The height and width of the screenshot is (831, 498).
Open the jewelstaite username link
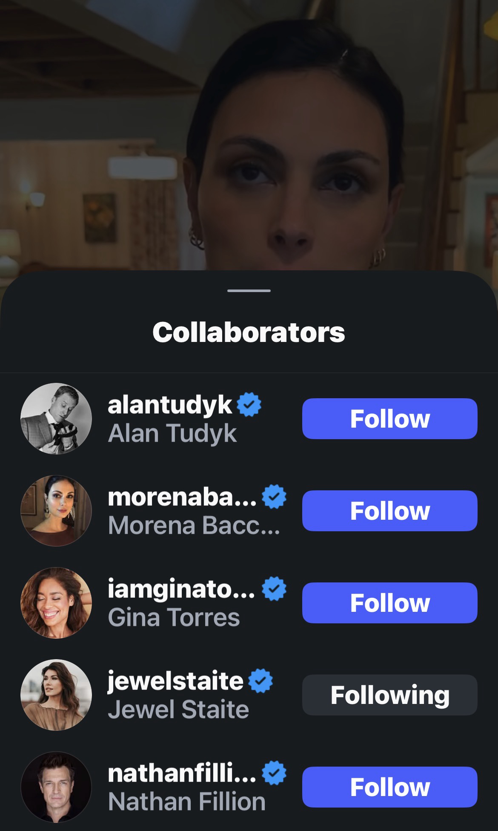[x=175, y=681]
